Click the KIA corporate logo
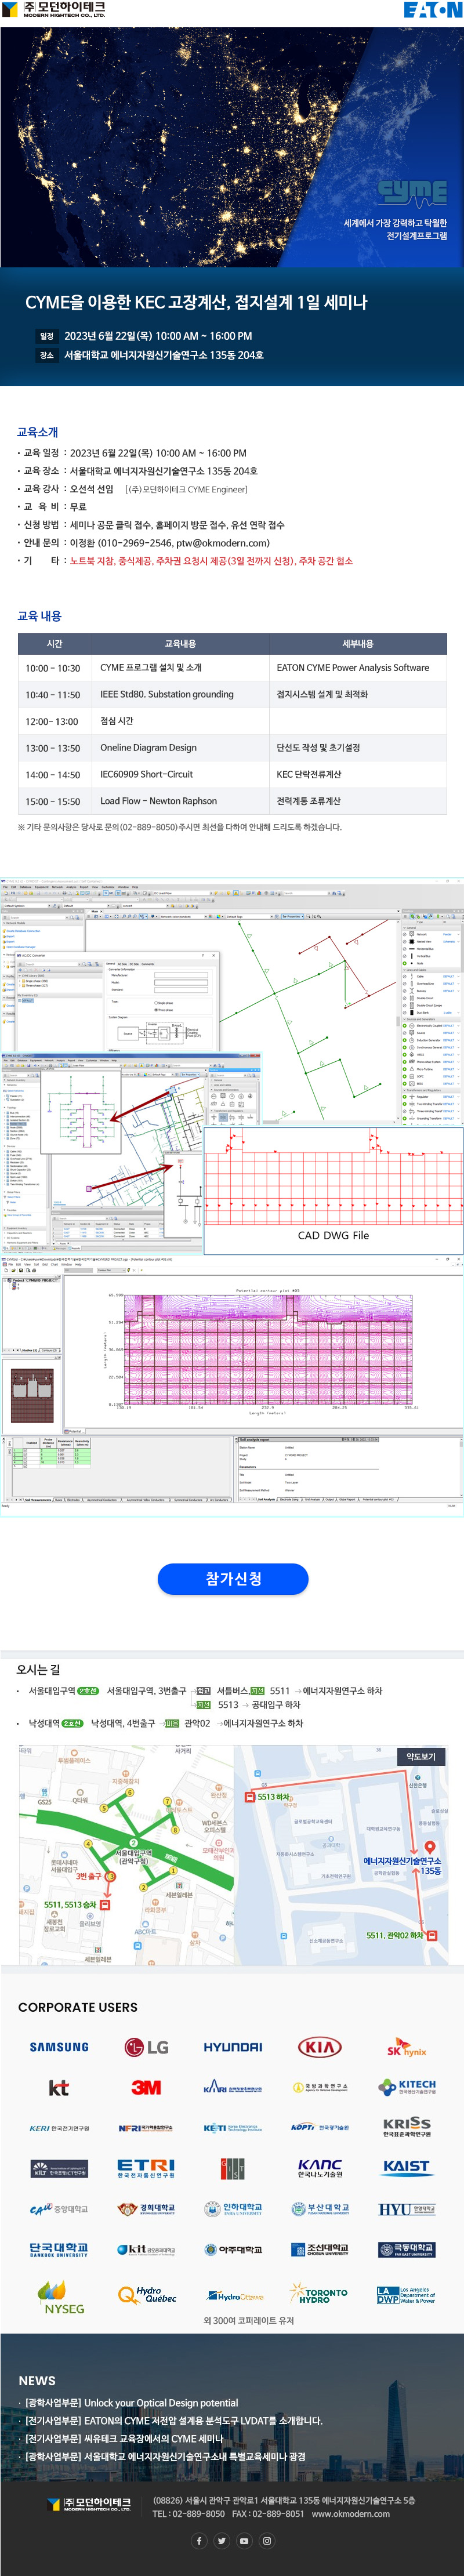This screenshot has height=2576, width=464. (x=320, y=2047)
